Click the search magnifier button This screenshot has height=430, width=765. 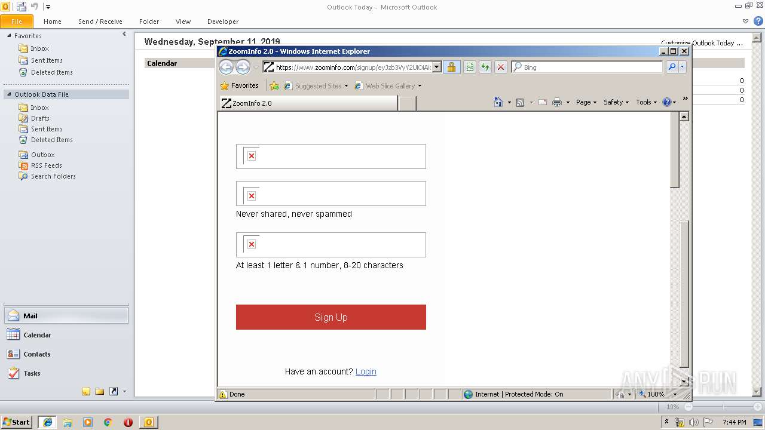[x=672, y=67]
